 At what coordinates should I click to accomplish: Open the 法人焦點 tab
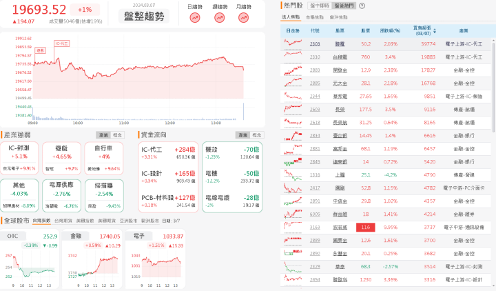coord(291,17)
